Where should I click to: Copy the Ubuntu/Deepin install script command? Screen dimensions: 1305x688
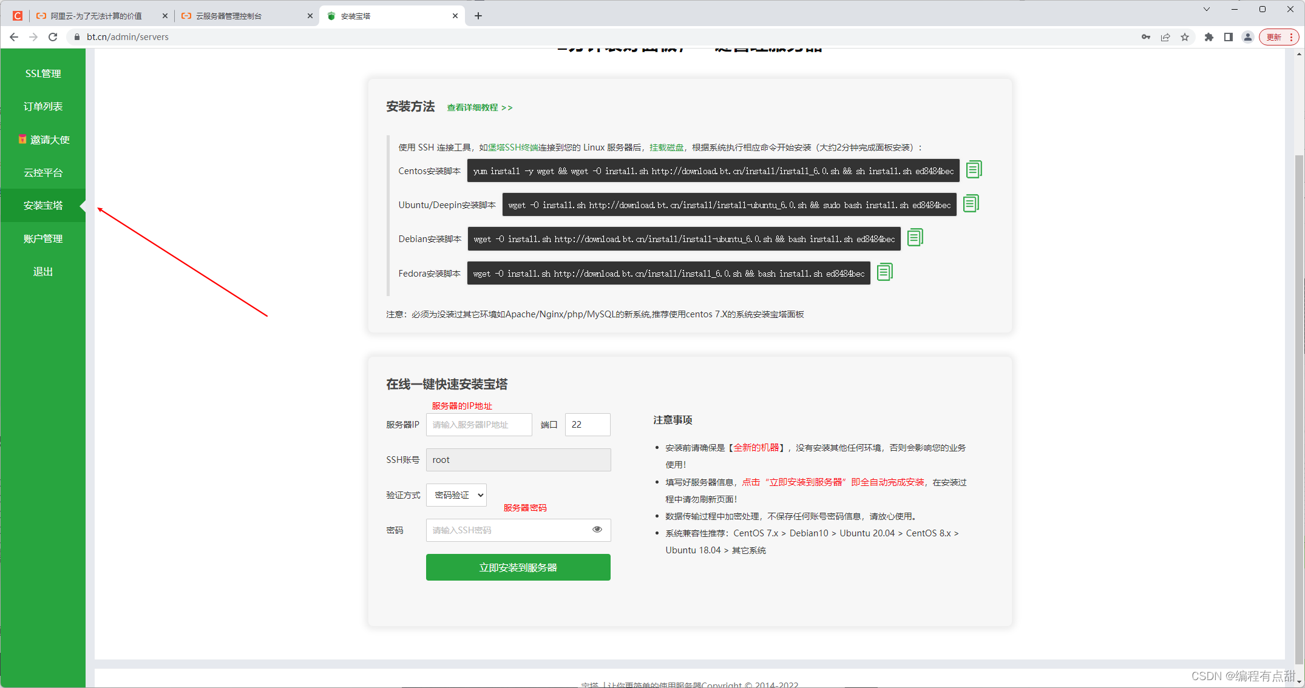point(971,203)
